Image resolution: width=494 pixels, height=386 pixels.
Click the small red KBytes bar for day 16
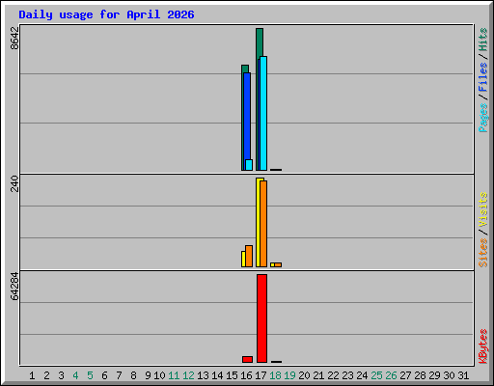pos(247,359)
